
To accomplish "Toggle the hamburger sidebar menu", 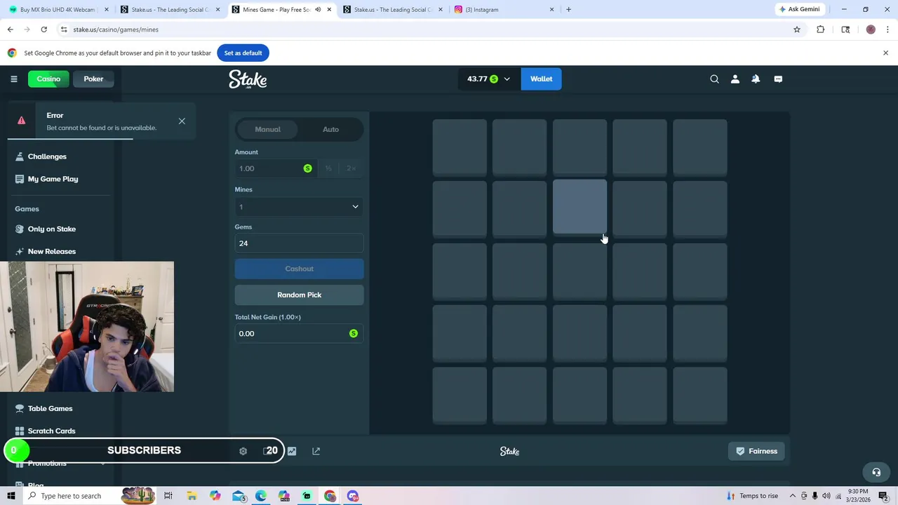I will pos(13,79).
